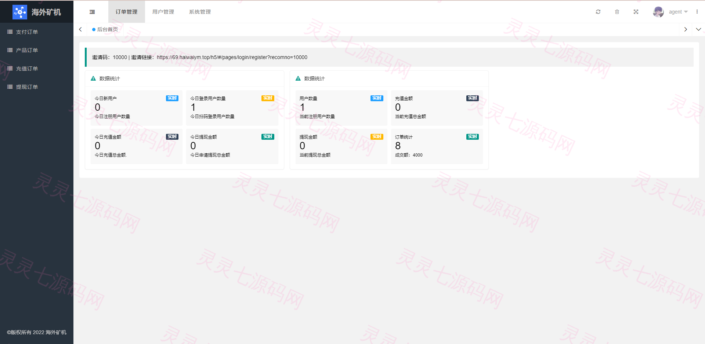Click the invitation link URL text
This screenshot has height=344, width=705.
coord(232,57)
